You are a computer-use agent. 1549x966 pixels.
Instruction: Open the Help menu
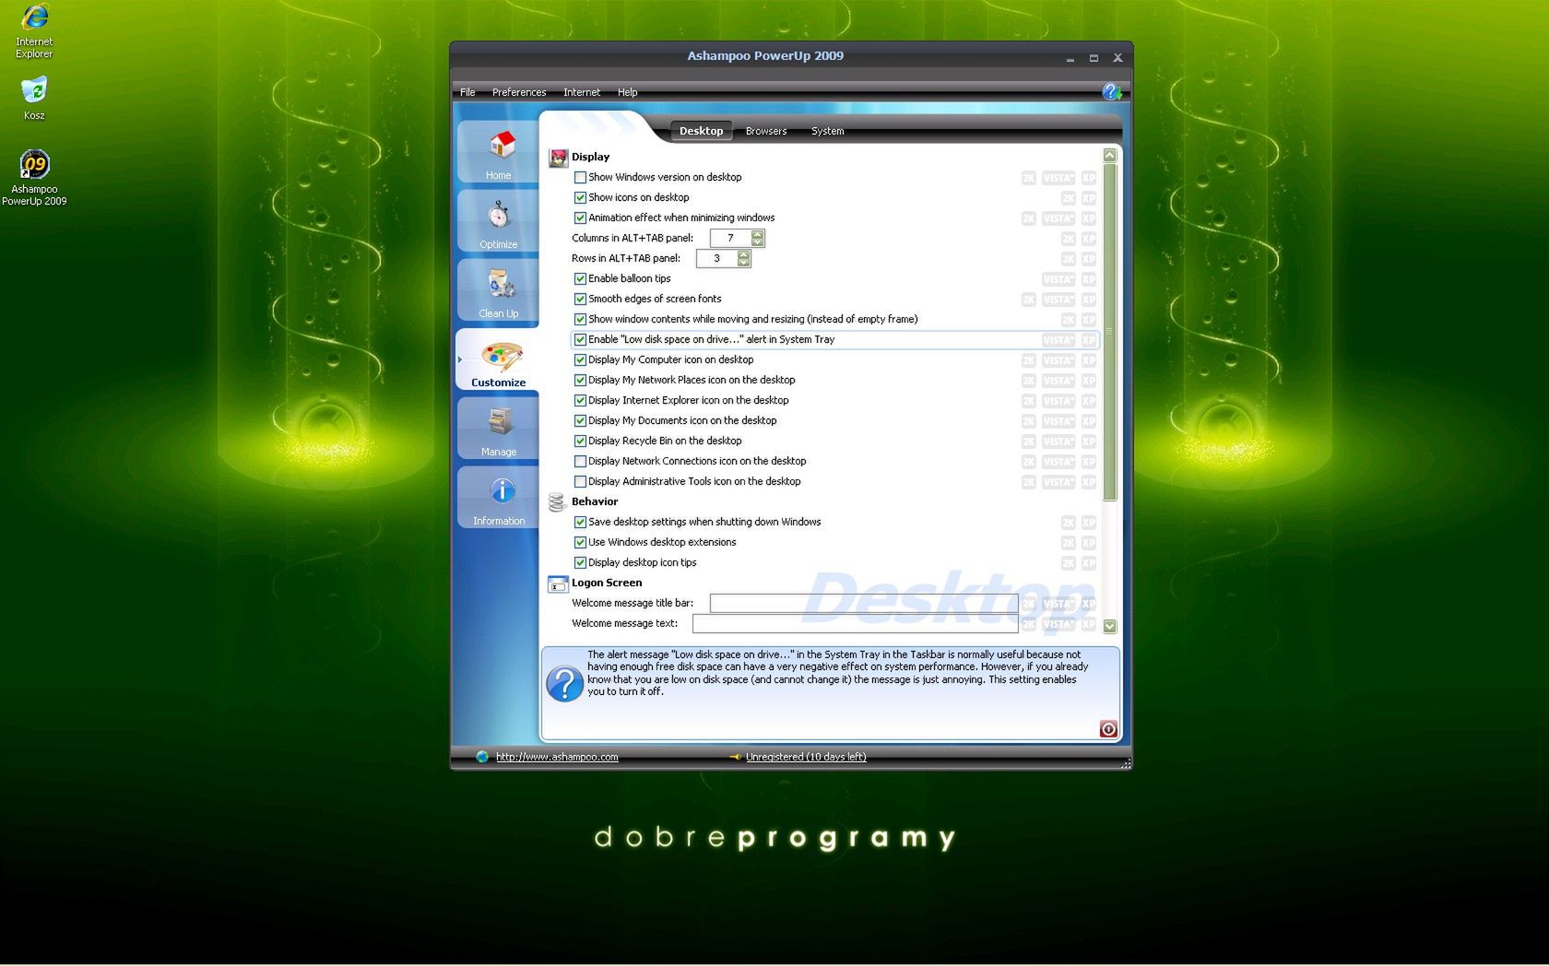pos(628,92)
